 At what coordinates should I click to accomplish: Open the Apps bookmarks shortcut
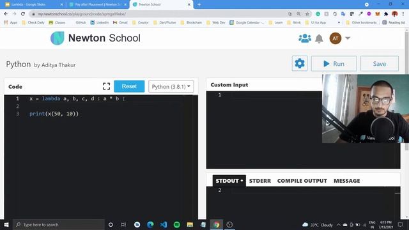(10, 23)
